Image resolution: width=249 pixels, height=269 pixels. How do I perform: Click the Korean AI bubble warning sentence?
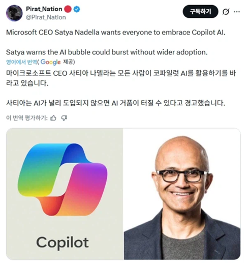click(x=115, y=103)
